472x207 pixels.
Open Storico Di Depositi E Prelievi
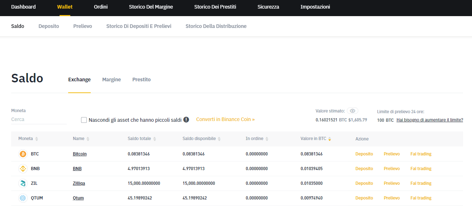(139, 26)
